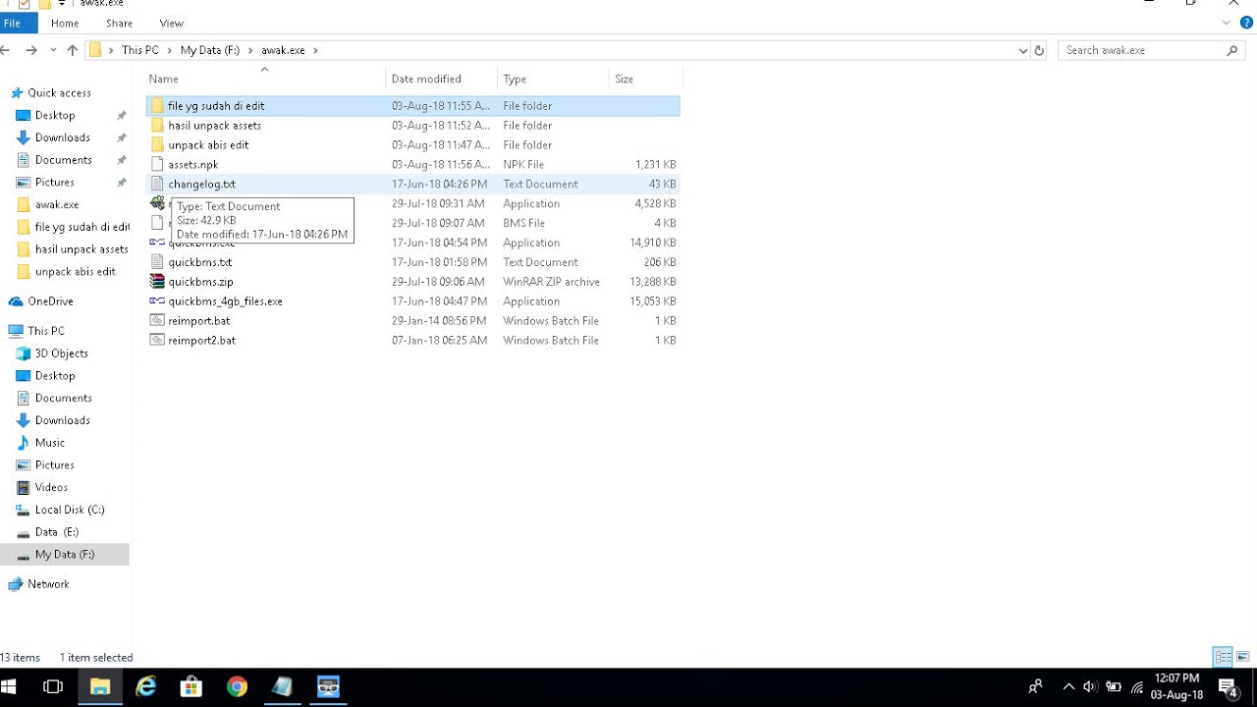The width and height of the screenshot is (1257, 707).
Task: Open awak.exe folder in the navigation pane
Action: pyautogui.click(x=56, y=205)
